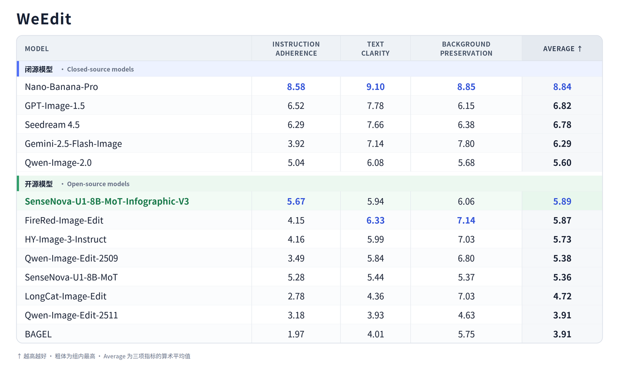Click the Qwen-Image-2.0 row
This screenshot has height=367, width=619.
click(309, 162)
